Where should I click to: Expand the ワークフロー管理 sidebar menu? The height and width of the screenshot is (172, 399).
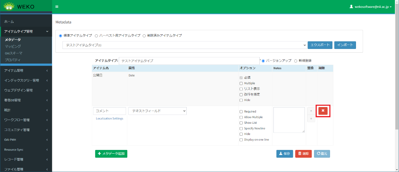point(26,120)
